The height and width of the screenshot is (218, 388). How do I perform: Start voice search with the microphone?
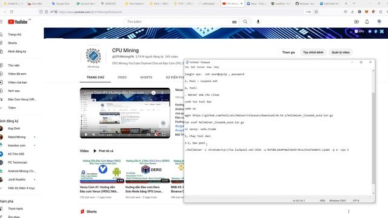[258, 22]
